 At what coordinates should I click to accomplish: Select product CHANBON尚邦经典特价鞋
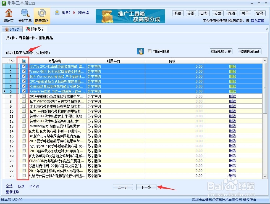(x=57, y=161)
